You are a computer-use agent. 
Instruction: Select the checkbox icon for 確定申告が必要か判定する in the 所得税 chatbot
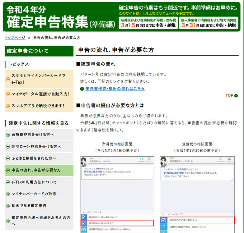(83, 223)
